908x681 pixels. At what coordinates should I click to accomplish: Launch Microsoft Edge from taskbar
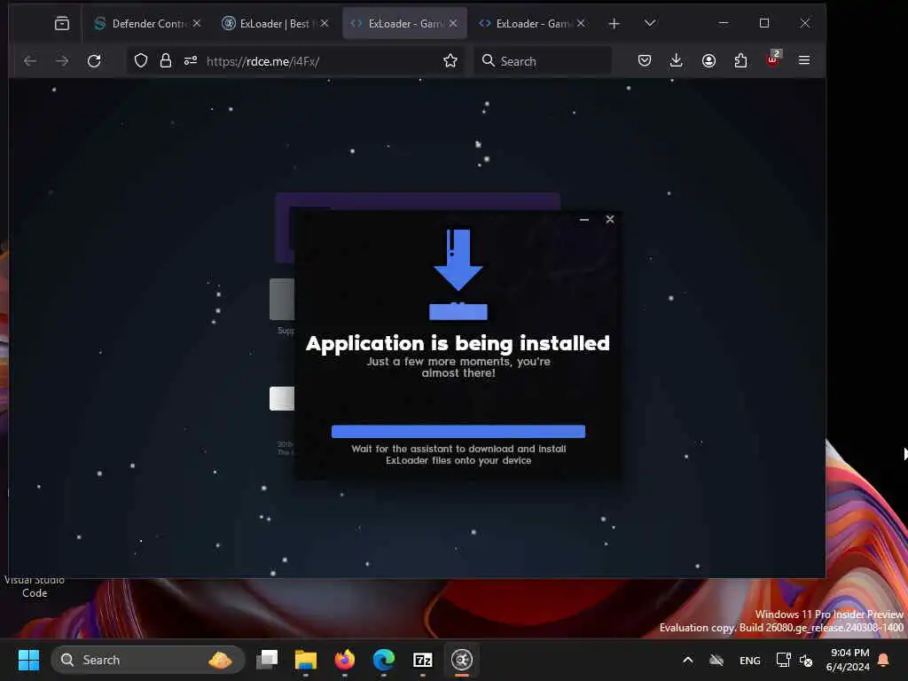click(x=383, y=659)
